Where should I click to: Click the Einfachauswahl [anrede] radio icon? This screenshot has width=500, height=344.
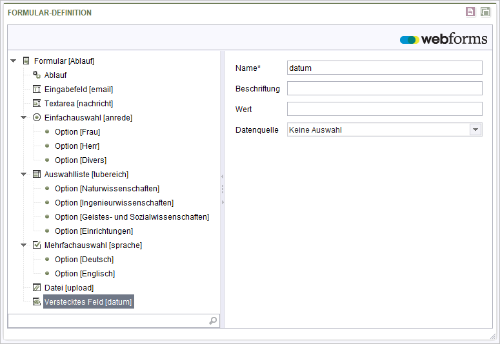tap(37, 117)
